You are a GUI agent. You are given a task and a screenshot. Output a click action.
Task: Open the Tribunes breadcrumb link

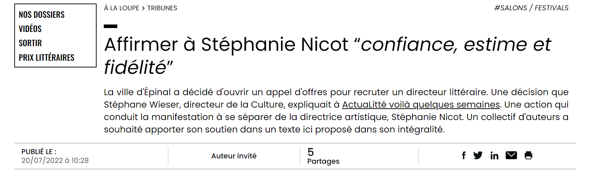pos(162,8)
